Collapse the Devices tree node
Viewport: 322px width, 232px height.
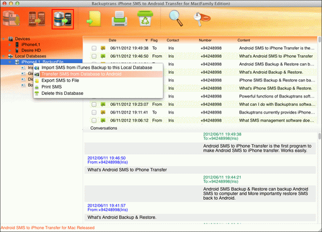pyautogui.click(x=4, y=39)
